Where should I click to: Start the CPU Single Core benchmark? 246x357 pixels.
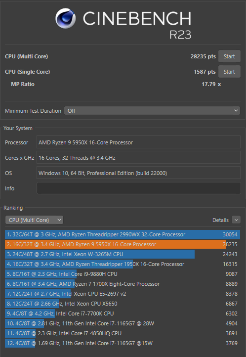(x=229, y=72)
